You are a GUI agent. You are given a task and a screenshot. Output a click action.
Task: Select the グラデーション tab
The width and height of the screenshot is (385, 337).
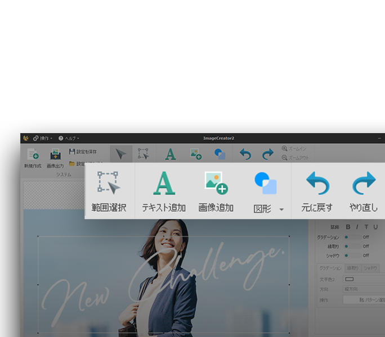click(330, 268)
